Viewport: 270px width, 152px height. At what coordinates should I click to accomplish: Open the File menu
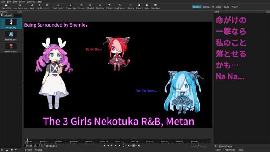pyautogui.click(x=3, y=2)
